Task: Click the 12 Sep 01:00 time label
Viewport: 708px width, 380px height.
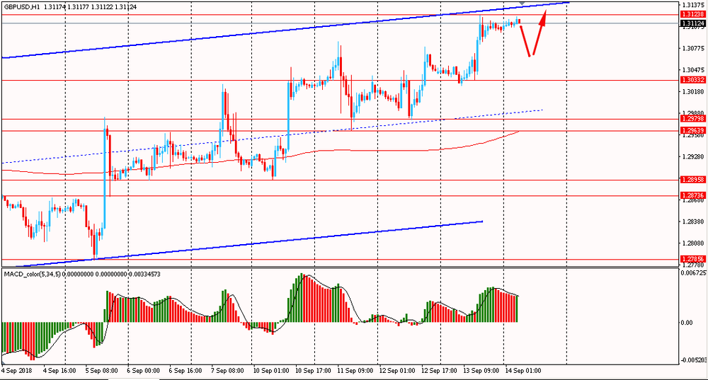Action: pos(397,371)
